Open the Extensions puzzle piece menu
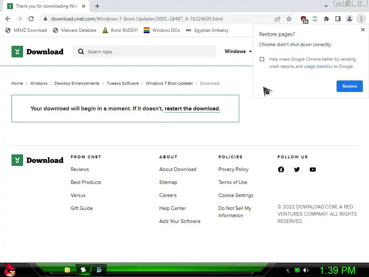 [x=326, y=19]
